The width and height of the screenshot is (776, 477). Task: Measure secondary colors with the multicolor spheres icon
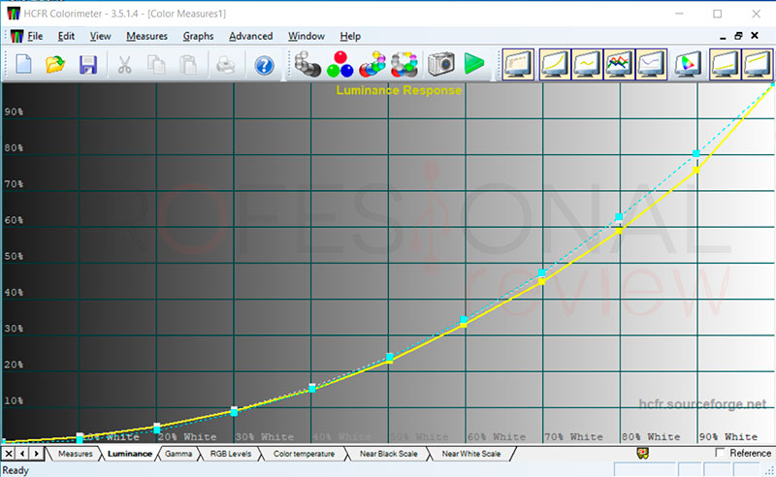coord(372,64)
